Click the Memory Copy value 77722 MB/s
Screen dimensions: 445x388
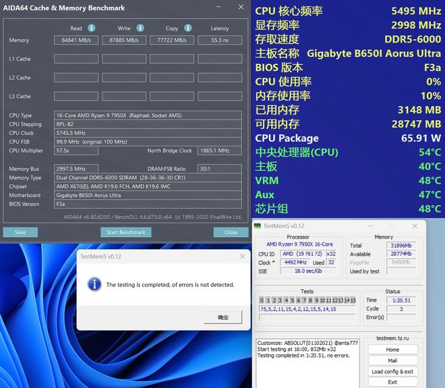pos(172,40)
